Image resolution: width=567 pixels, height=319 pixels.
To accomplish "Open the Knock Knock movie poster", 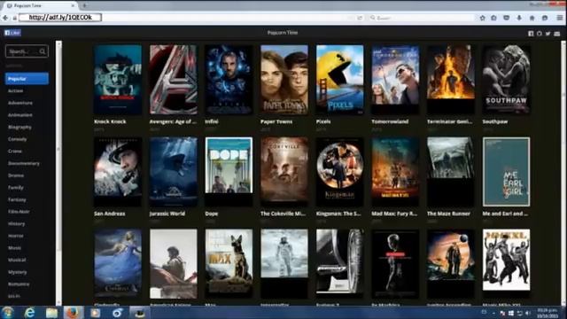I will 118,79.
